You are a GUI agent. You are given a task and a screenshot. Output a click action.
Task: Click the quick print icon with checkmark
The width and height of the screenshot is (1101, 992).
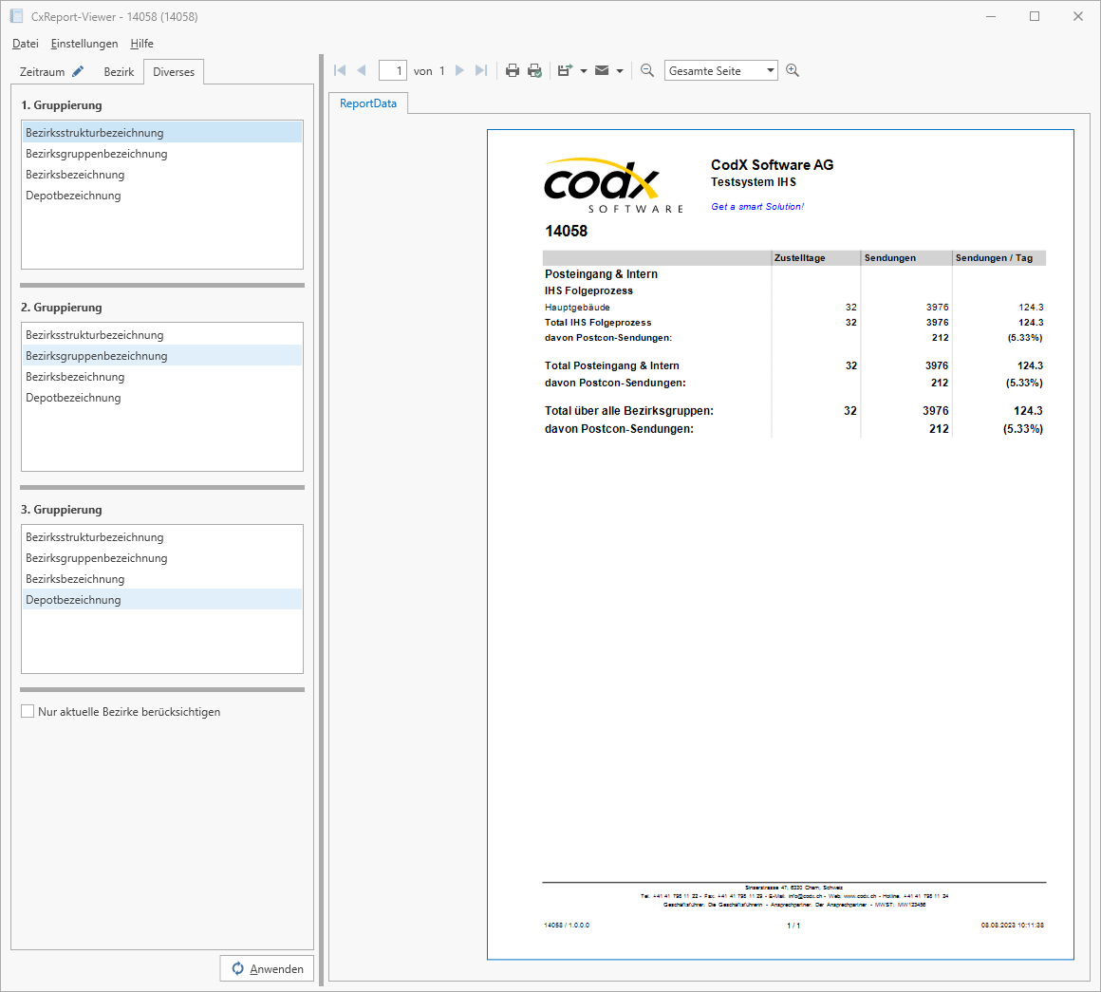pos(534,69)
